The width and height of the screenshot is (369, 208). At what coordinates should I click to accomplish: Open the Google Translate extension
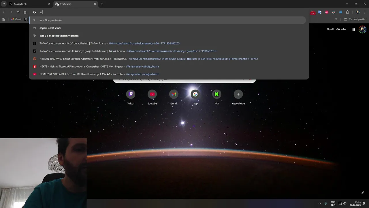coord(320,12)
